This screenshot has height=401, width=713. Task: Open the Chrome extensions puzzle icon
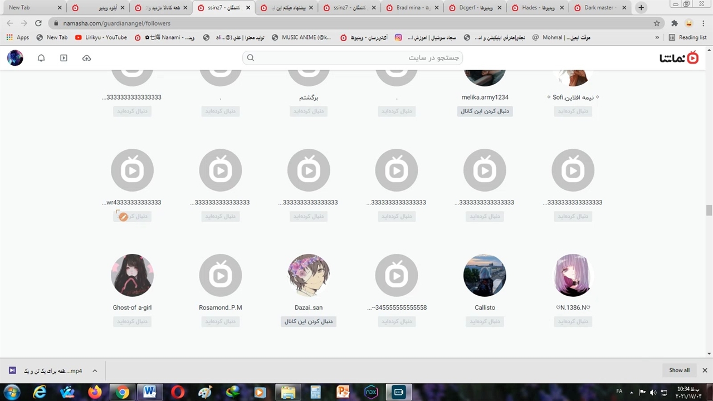pyautogui.click(x=675, y=23)
